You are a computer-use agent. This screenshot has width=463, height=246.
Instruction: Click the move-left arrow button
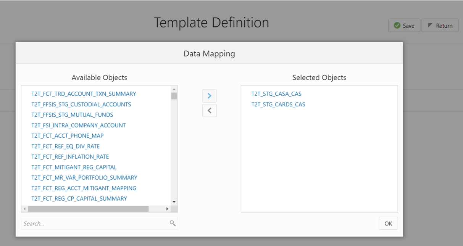click(209, 111)
